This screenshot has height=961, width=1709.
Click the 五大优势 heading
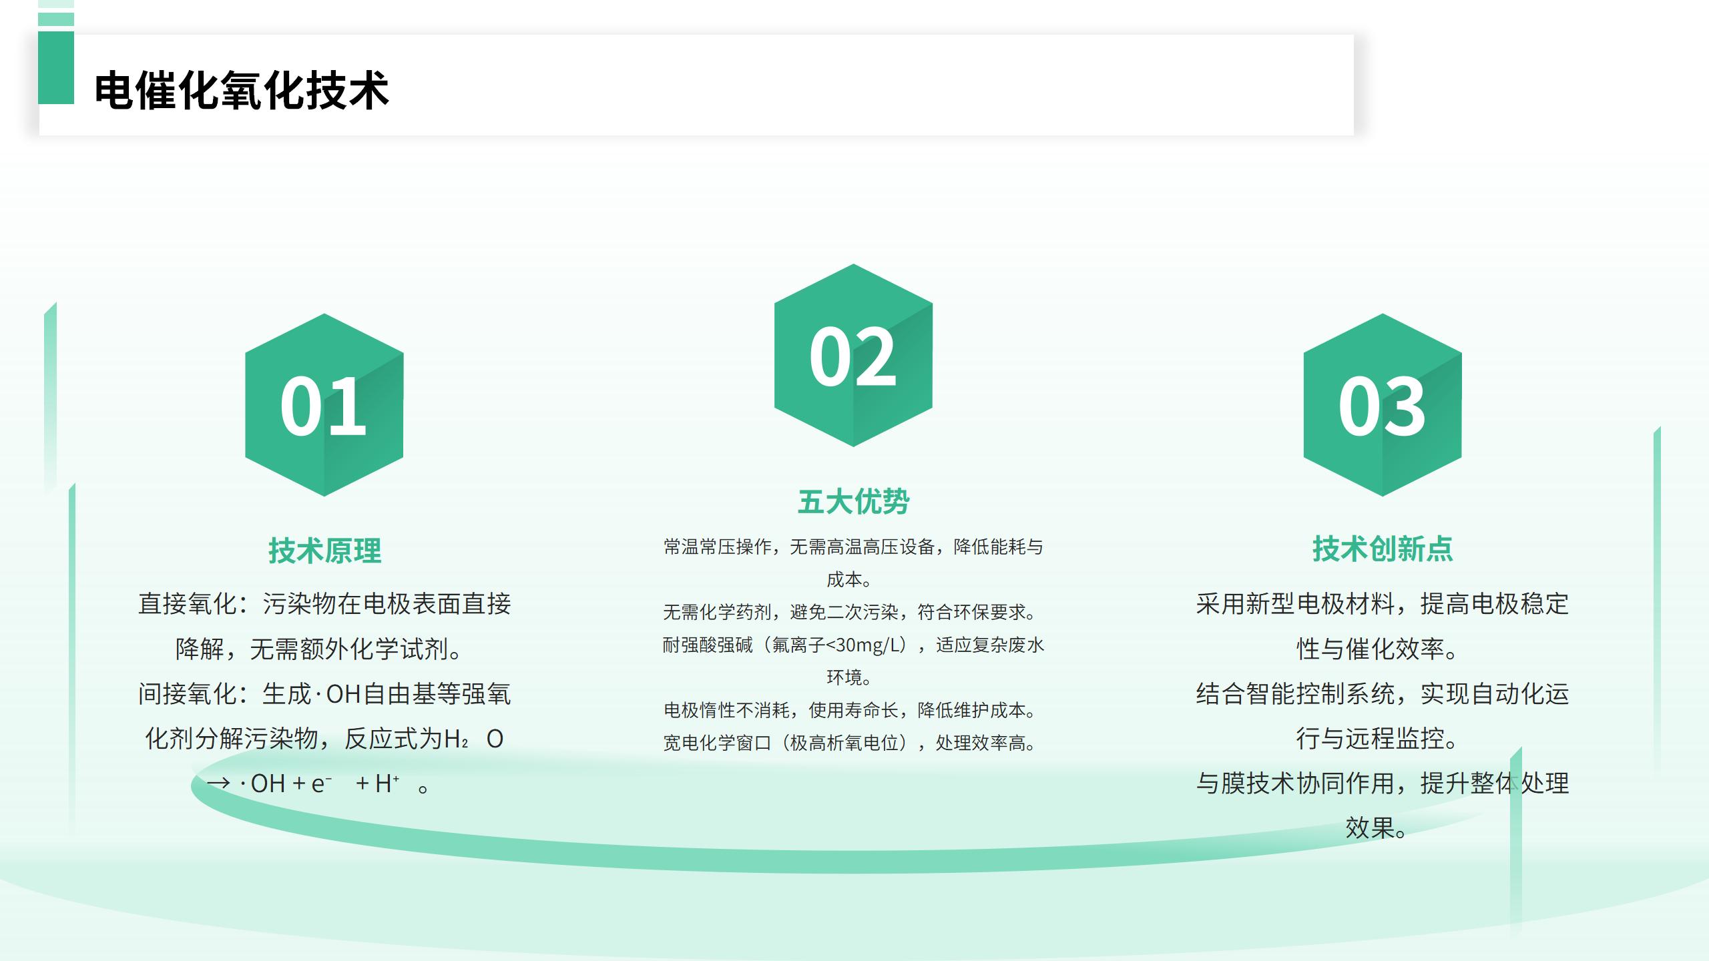pyautogui.click(x=853, y=502)
